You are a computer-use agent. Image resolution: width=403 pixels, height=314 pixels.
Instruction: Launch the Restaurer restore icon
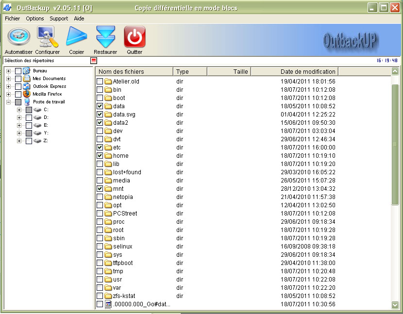coord(106,37)
